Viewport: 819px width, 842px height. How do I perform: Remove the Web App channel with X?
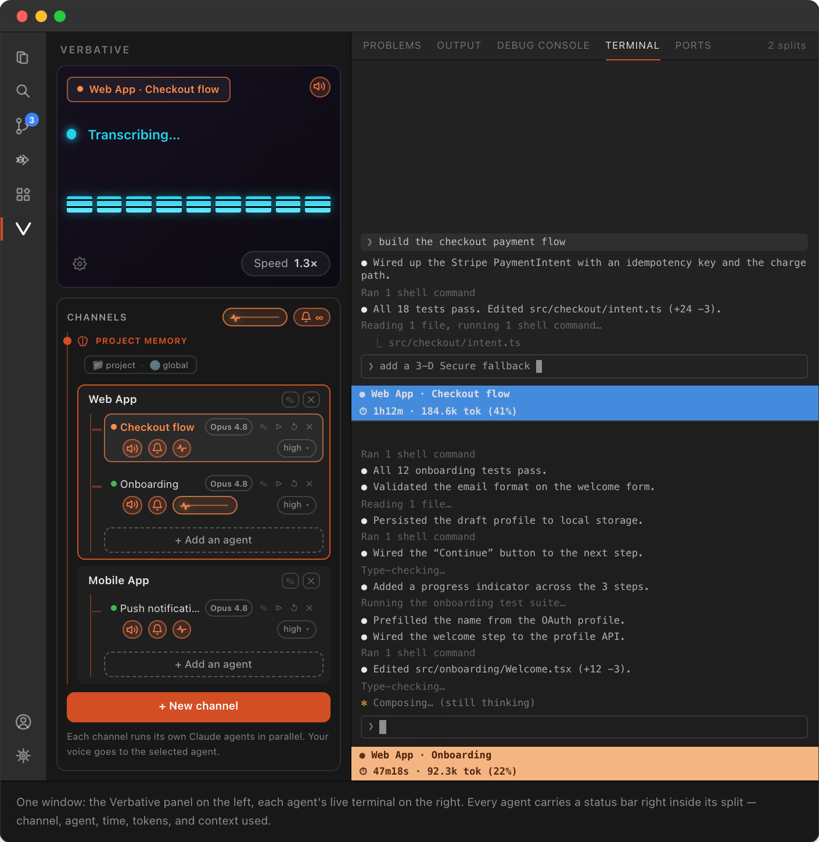coord(311,400)
